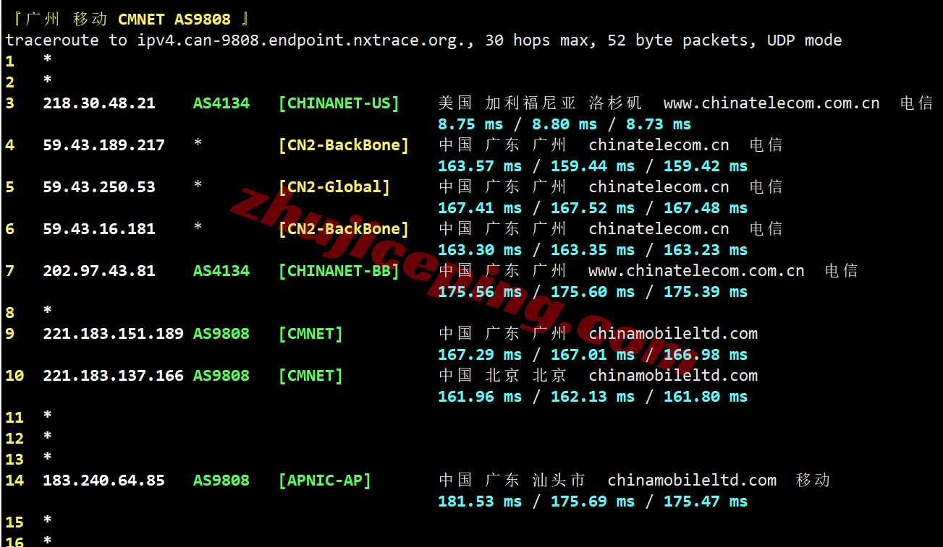Select the AS4134 label on hop 3
Viewport: 943px width, 547px height.
[221, 103]
